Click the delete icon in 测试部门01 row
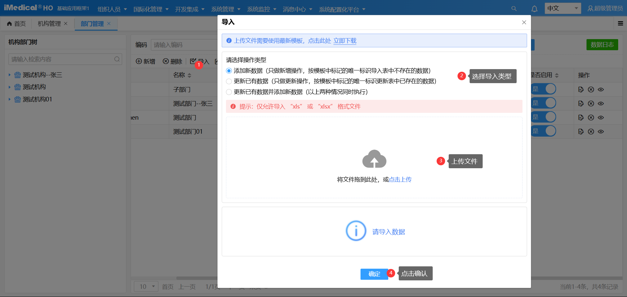627x297 pixels. pos(591,131)
